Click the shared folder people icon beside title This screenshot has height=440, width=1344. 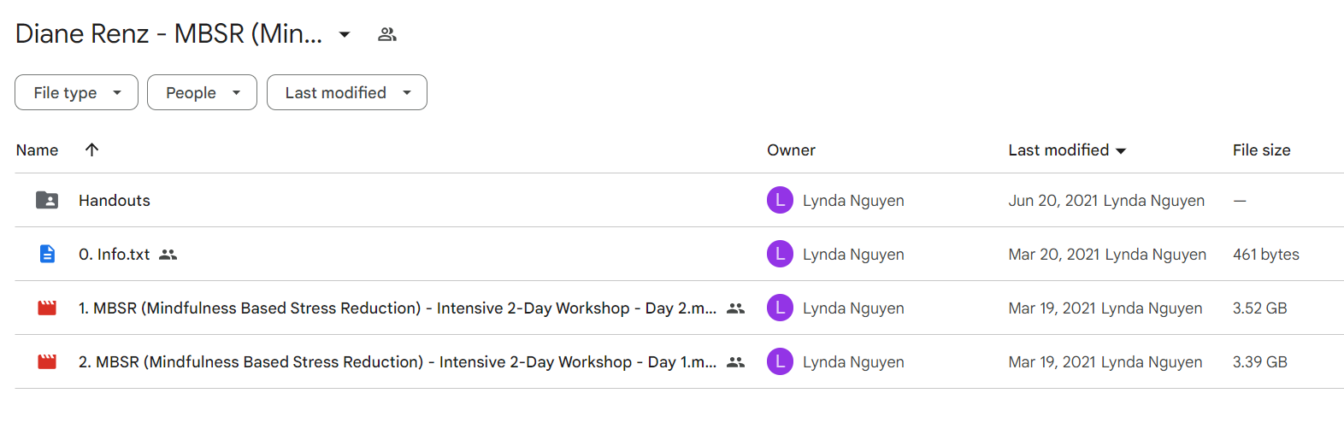click(x=387, y=34)
